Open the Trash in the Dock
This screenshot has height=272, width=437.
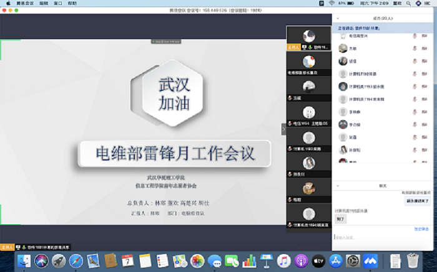point(413,261)
